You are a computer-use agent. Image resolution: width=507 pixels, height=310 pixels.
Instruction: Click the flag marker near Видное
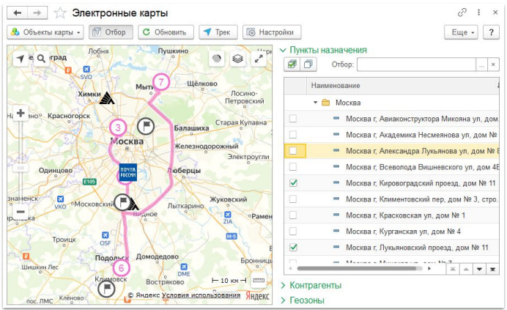(123, 202)
